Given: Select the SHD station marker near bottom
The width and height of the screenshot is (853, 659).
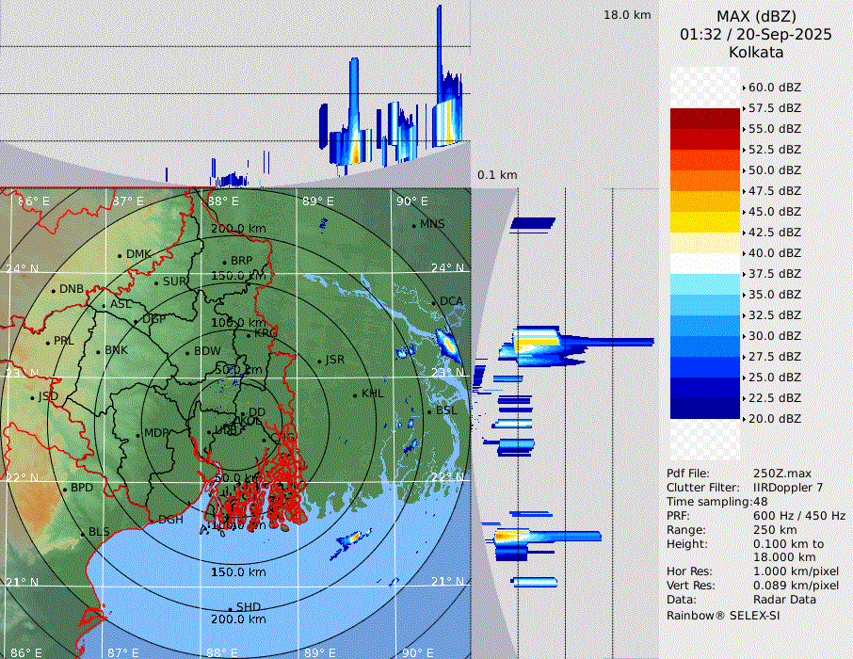Looking at the screenshot, I should 230,608.
